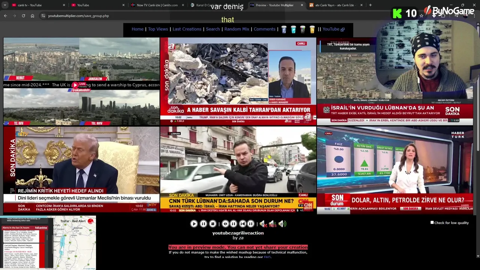The image size is (480, 270).
Task: Open the Random Mix link
Action: [237, 29]
